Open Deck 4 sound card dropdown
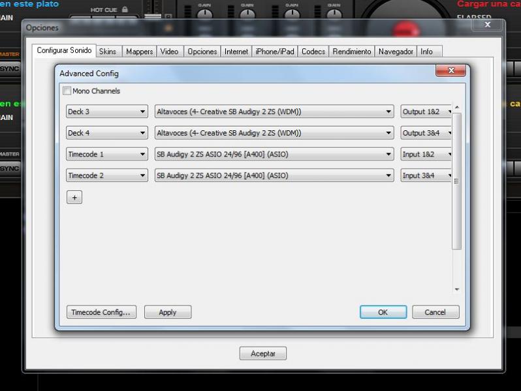521x391 pixels. click(x=274, y=133)
